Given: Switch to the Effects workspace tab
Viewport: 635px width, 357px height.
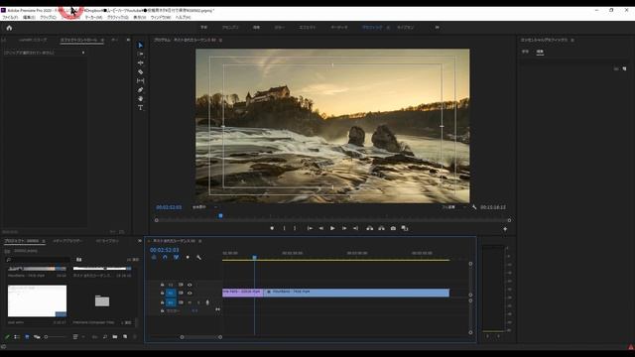Looking at the screenshot, I should [308, 28].
